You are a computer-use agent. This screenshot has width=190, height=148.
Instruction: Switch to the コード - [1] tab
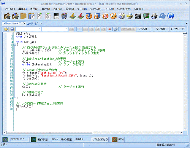pyautogui.click(x=33, y=24)
